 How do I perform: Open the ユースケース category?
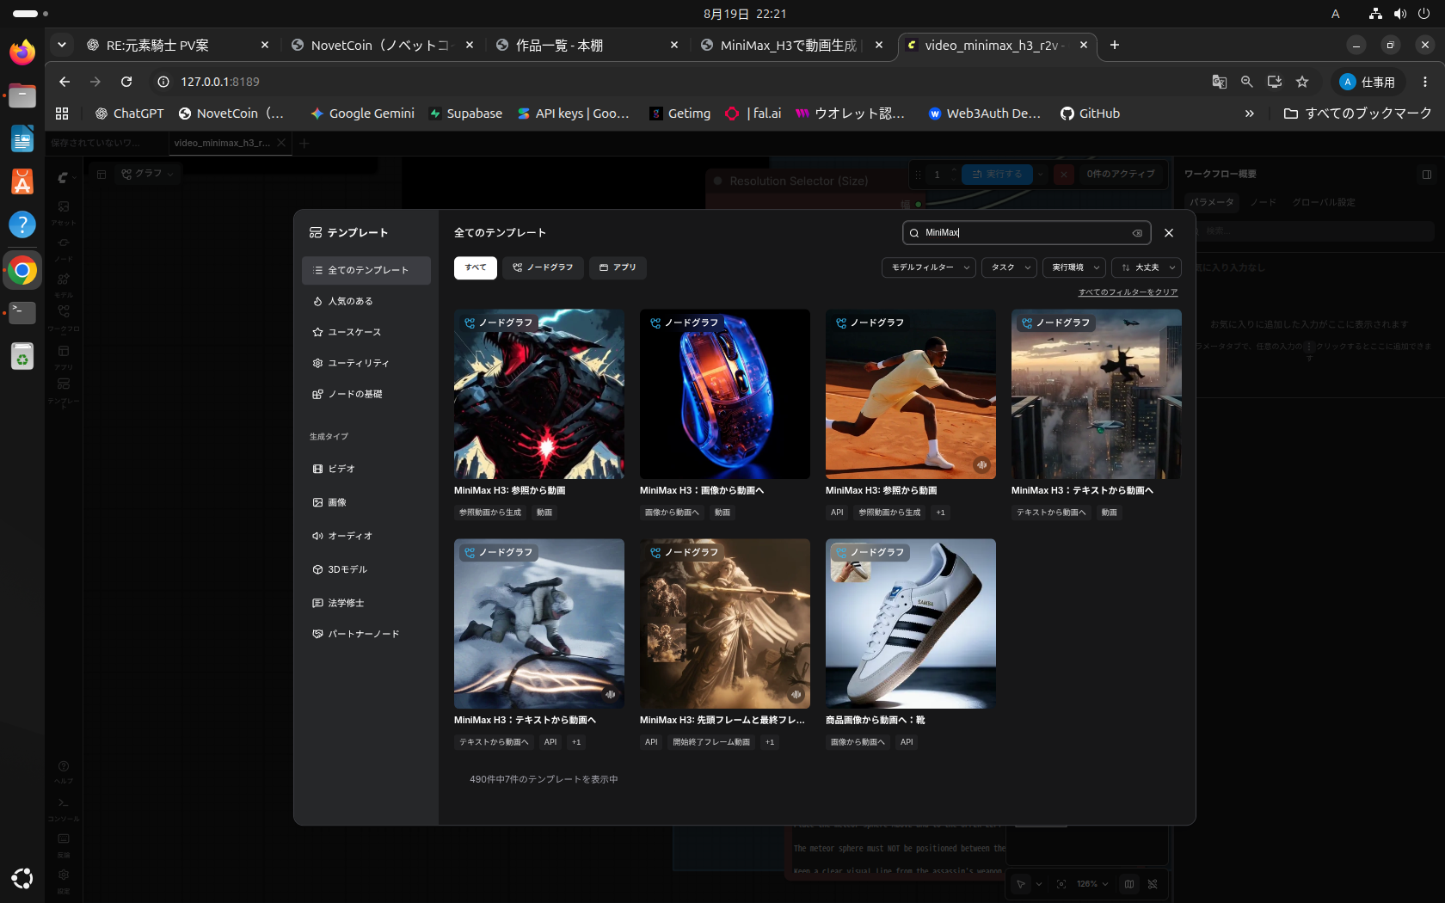pos(366,332)
